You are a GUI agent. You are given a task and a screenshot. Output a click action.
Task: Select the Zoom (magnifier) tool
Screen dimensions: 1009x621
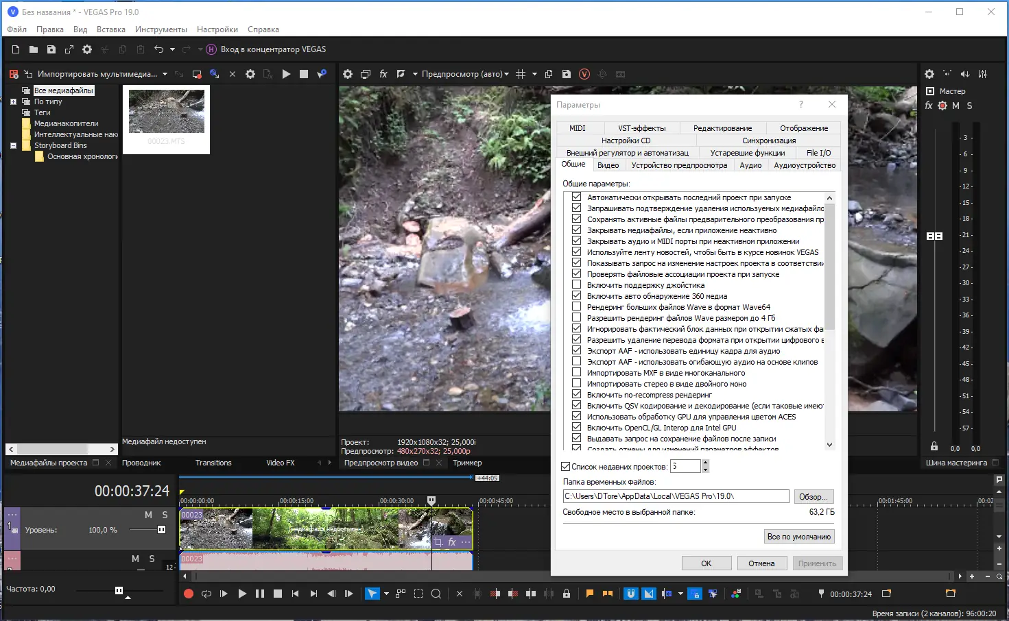click(436, 594)
